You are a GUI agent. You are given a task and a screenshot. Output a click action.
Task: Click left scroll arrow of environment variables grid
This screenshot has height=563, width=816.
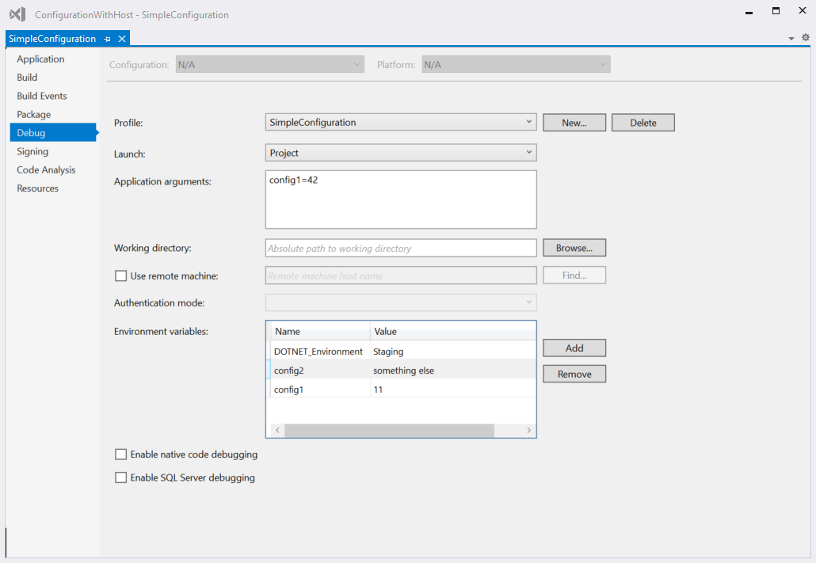(276, 430)
